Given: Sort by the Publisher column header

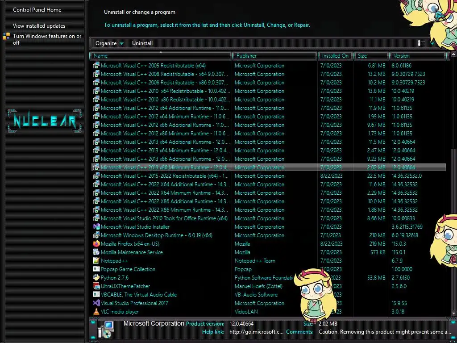Looking at the screenshot, I should pyautogui.click(x=274, y=55).
